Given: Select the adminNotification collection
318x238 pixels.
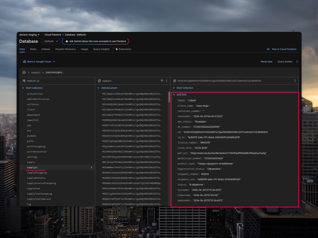Looking at the screenshot, I should [38, 99].
